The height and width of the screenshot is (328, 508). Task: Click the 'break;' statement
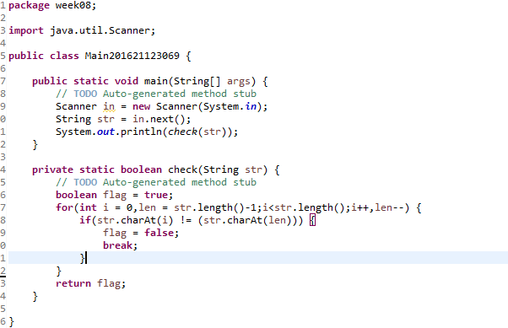pos(120,245)
